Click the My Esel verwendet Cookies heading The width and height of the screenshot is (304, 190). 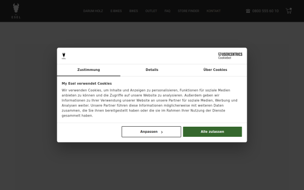pos(87,84)
